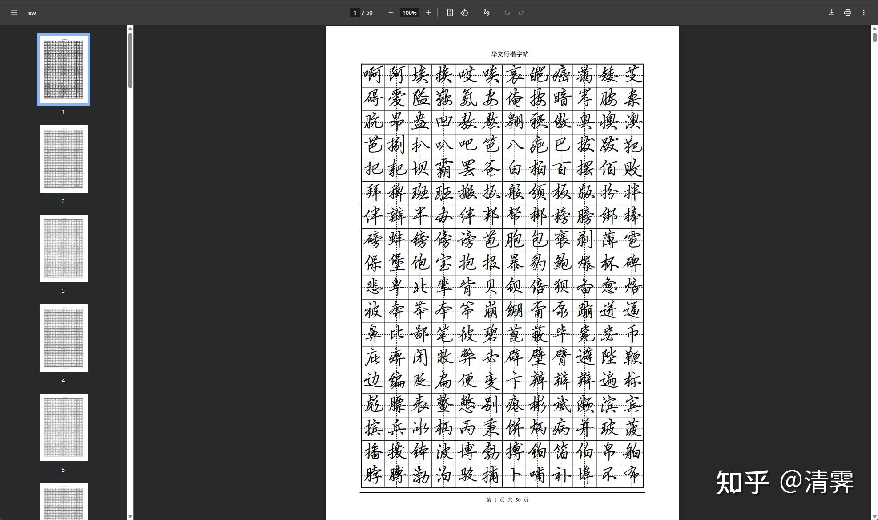Click the document scroll down arrow

click(874, 516)
